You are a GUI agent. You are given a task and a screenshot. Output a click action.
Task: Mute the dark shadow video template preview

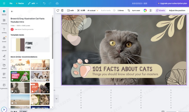16,91
